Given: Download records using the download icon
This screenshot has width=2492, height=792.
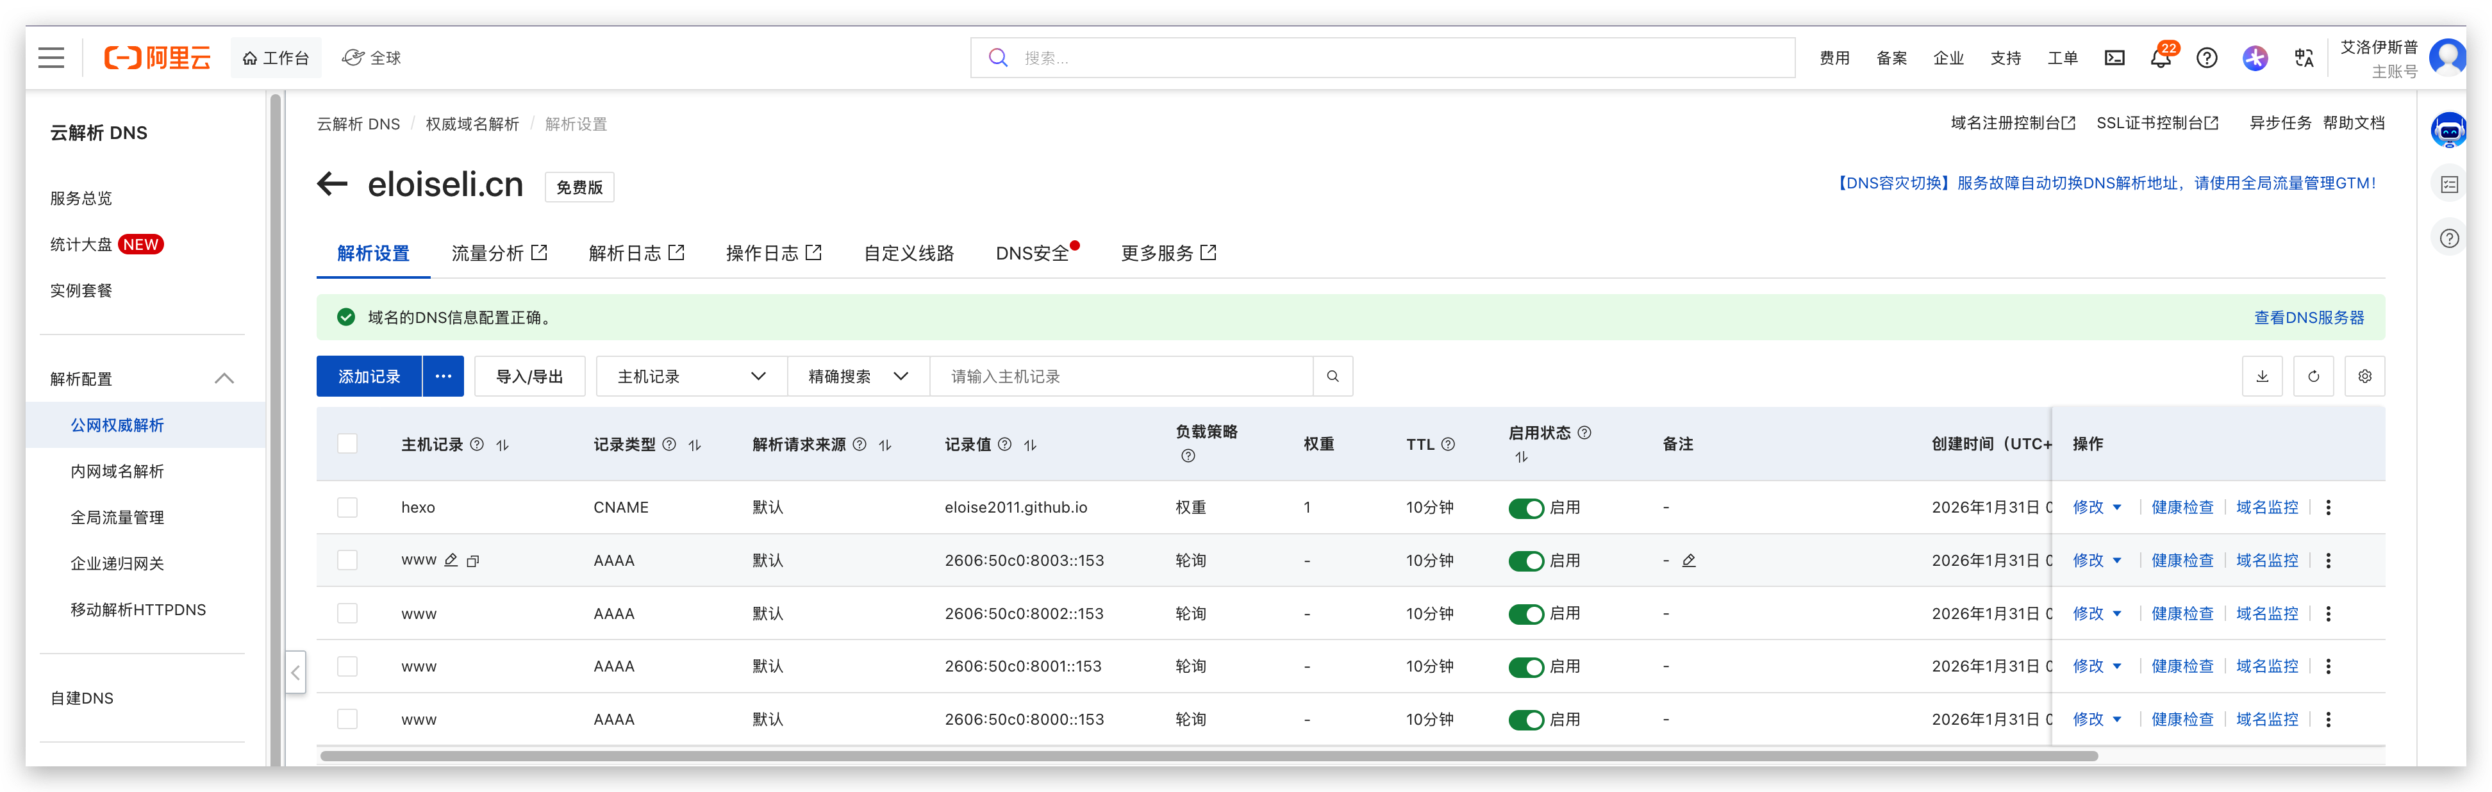Looking at the screenshot, I should pos(2263,376).
